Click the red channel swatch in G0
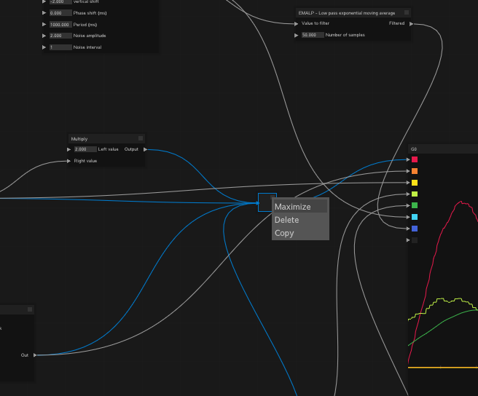The width and height of the screenshot is (478, 396). click(415, 159)
